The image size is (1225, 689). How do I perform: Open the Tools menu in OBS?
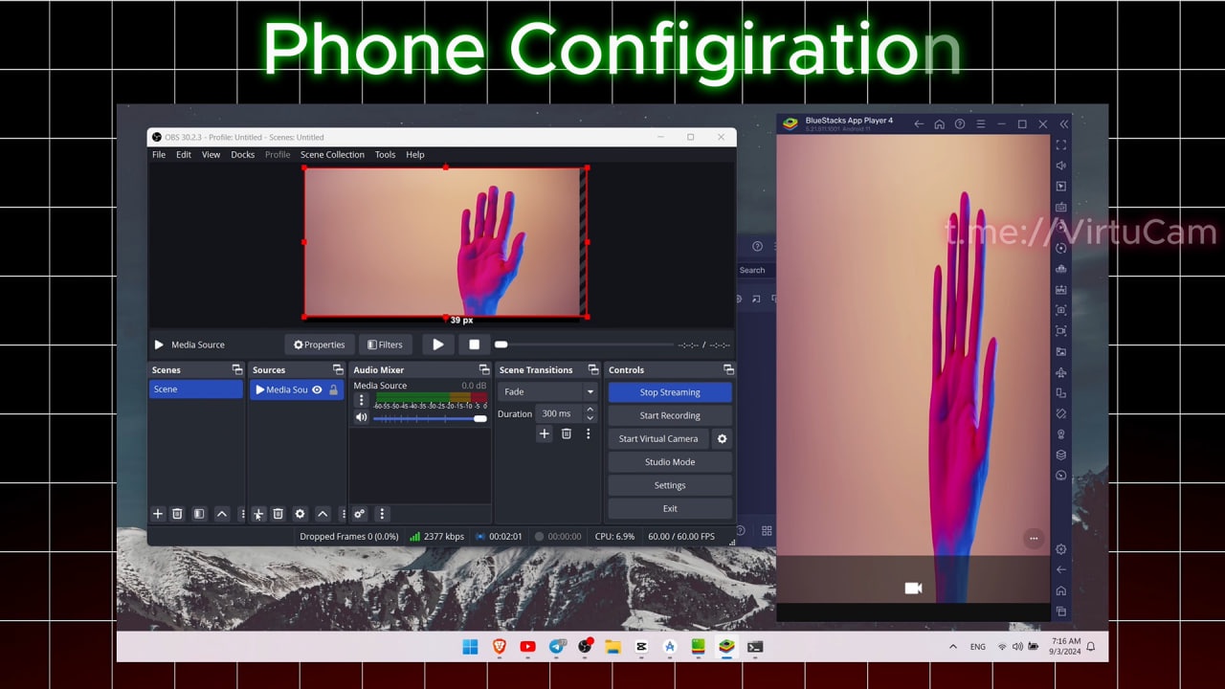(385, 154)
